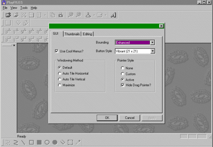The height and width of the screenshot is (147, 213).
Task: Open the Bounding dropdown list
Action: click(152, 43)
